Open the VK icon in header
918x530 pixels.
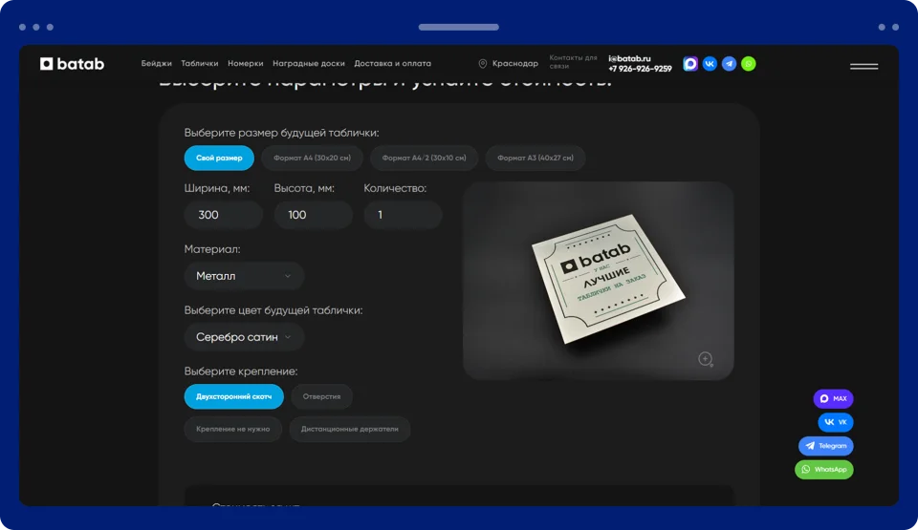710,64
